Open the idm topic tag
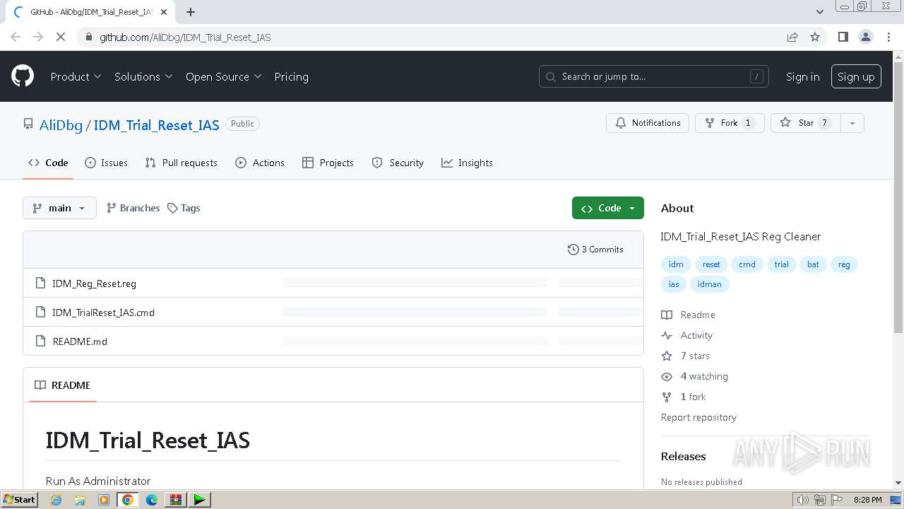Screen dimensions: 904x509 (676, 264)
